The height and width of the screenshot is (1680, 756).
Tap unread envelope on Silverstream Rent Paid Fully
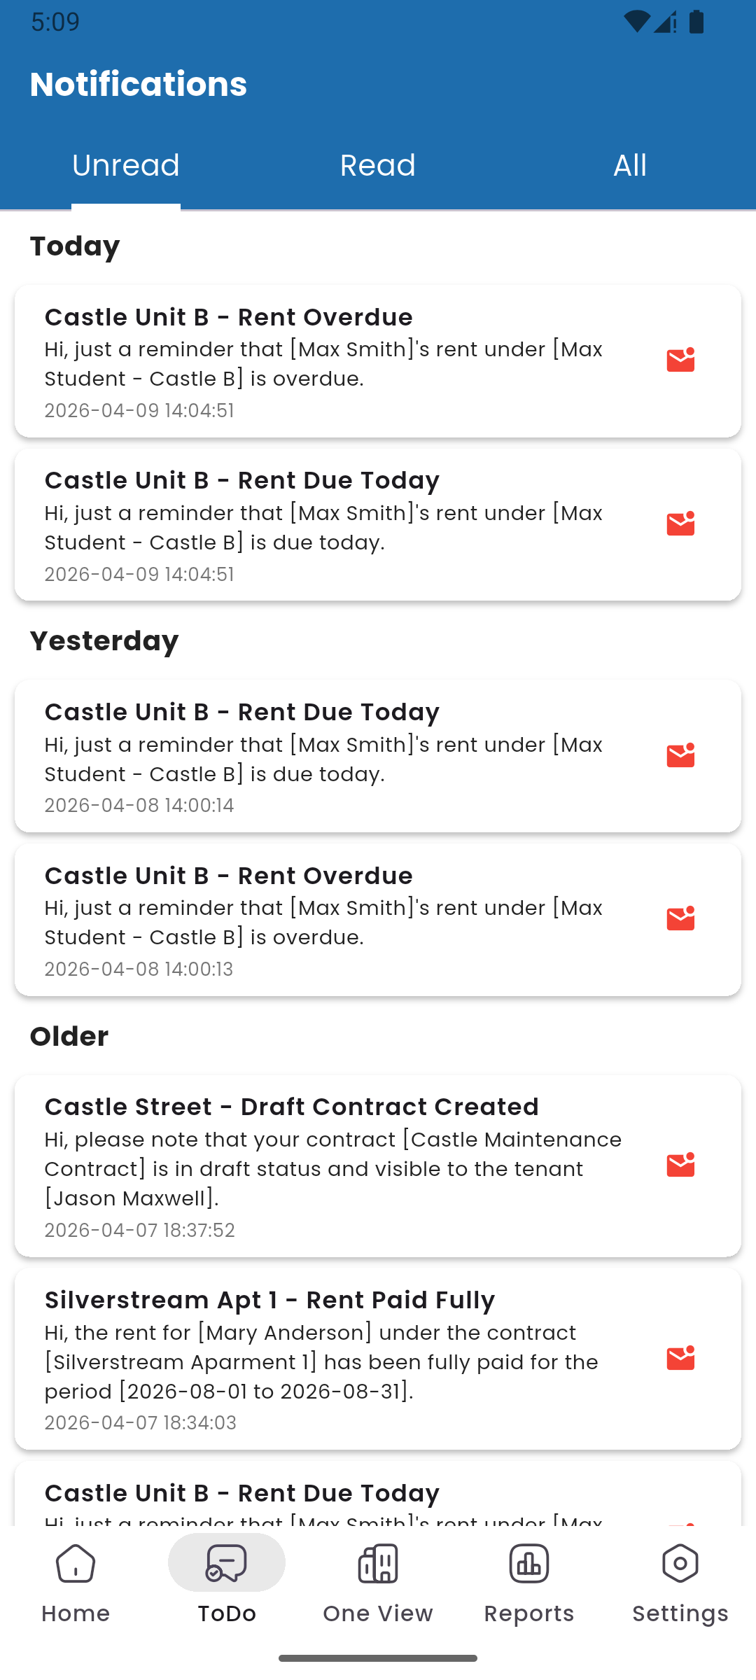pyautogui.click(x=680, y=1358)
